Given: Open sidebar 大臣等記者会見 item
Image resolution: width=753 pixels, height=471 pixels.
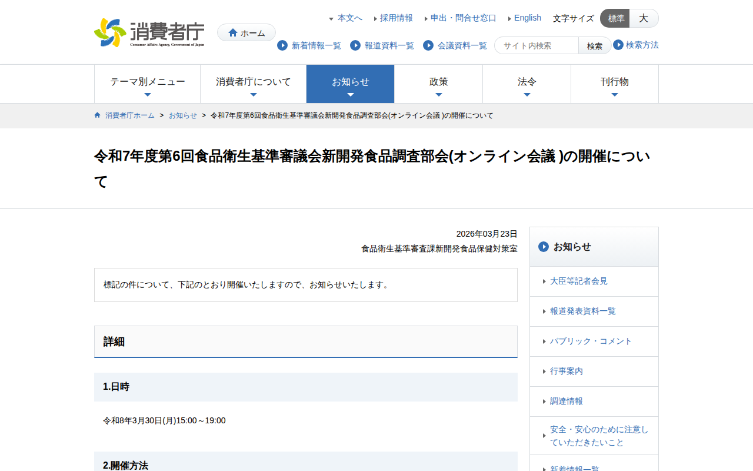Looking at the screenshot, I should click(594, 281).
